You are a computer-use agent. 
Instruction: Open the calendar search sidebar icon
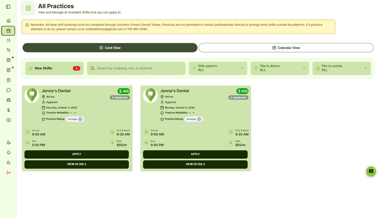(x=8, y=31)
